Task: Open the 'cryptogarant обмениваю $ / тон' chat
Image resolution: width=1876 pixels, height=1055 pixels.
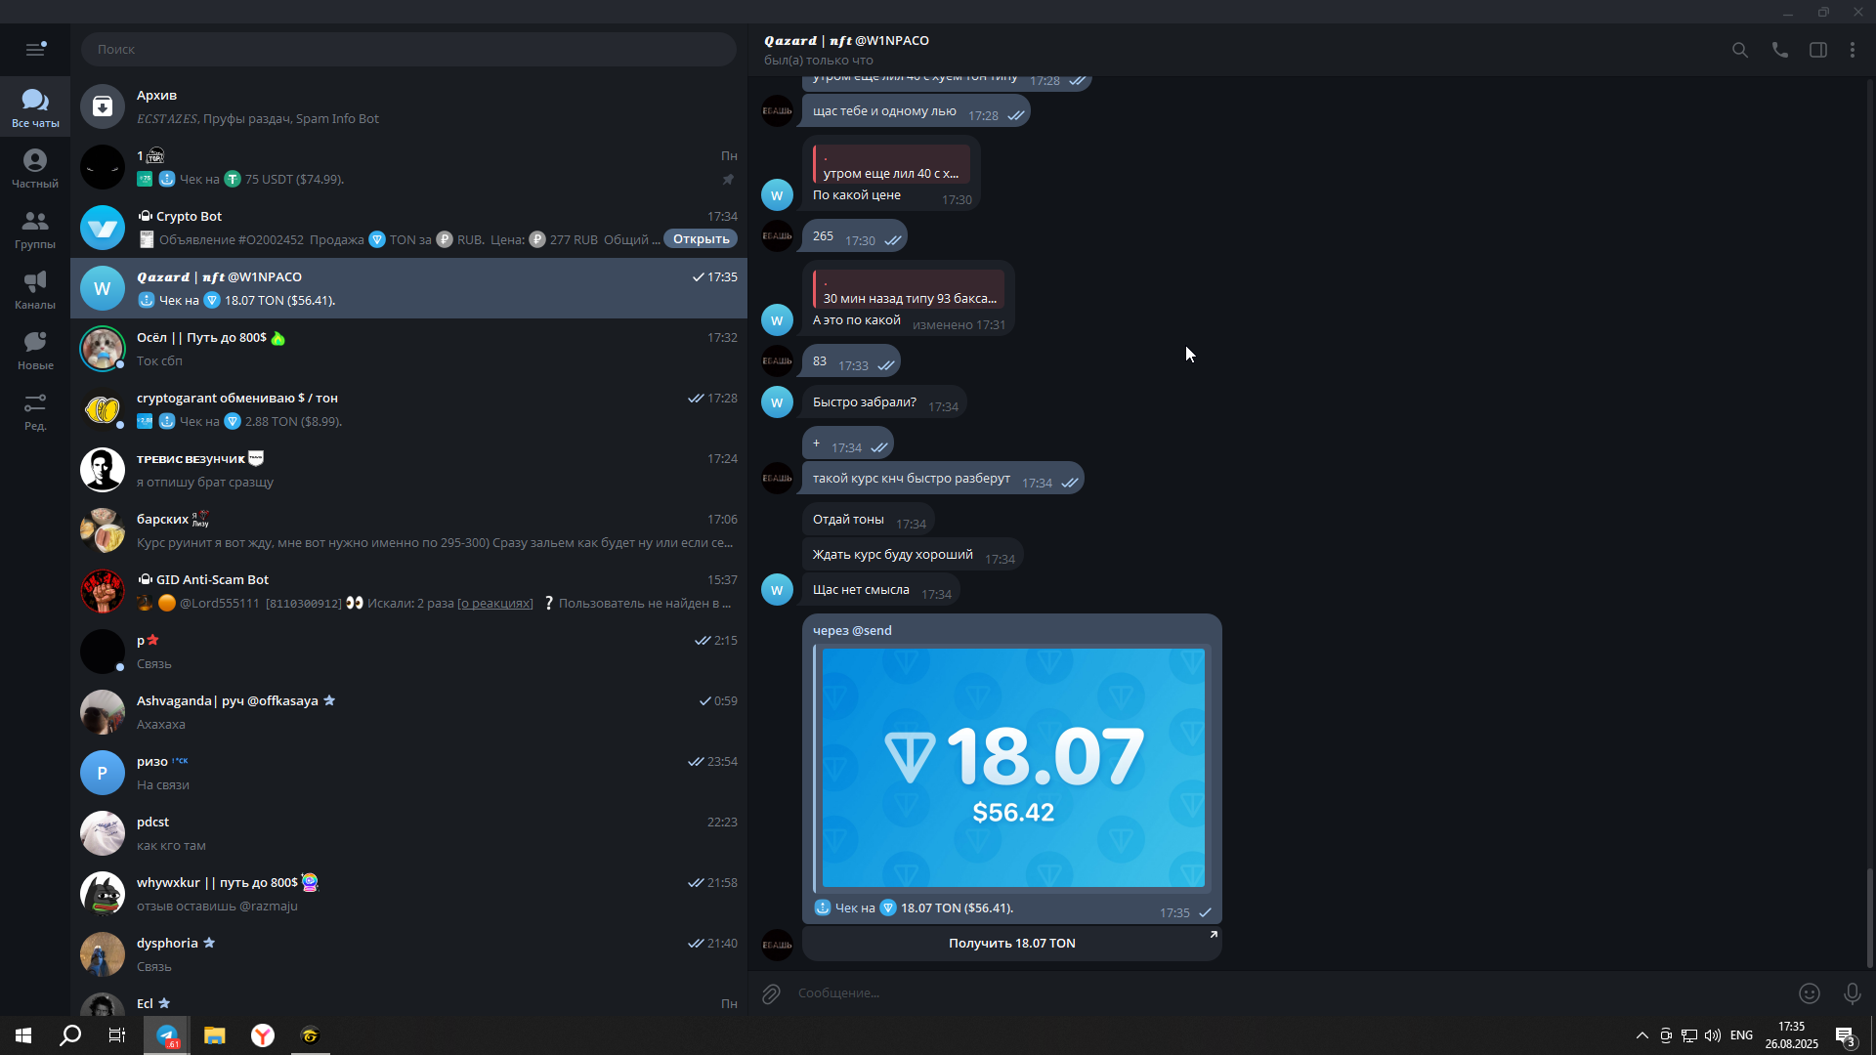Action: 408,409
